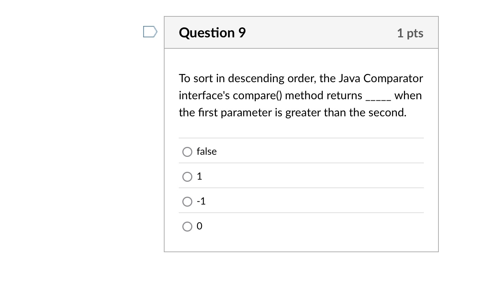Click the answer row containing "-1"
The width and height of the screenshot is (494, 281).
[301, 201]
